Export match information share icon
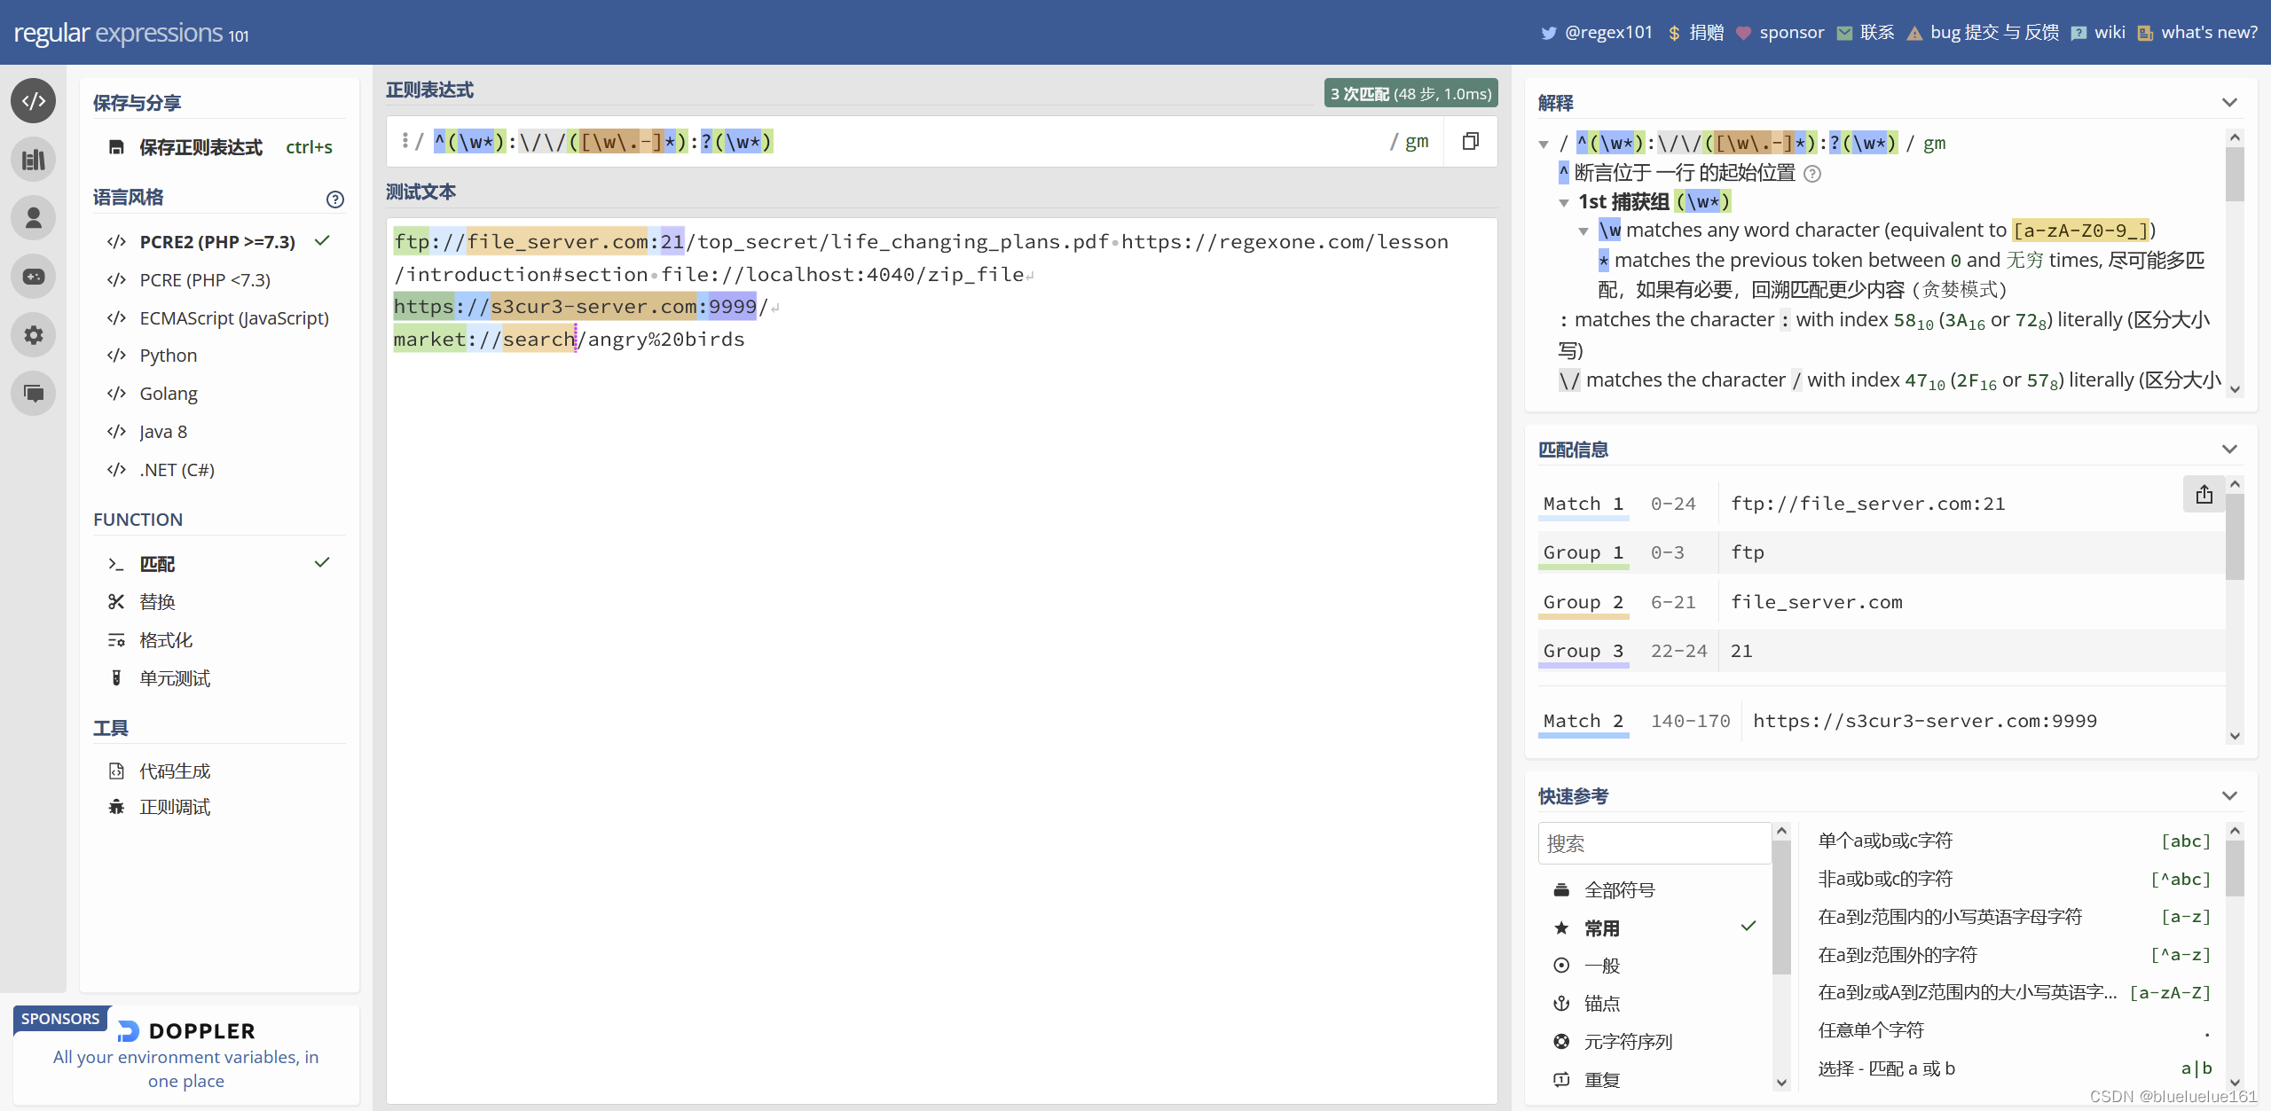2271x1111 pixels. 2204,495
